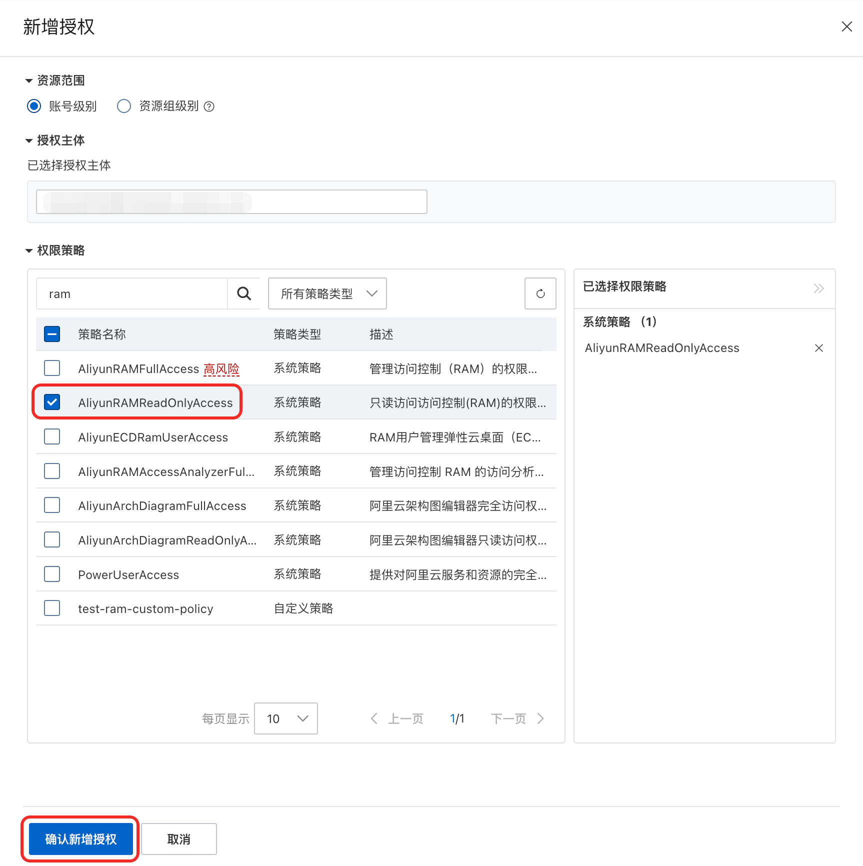Uncheck the AliyunRAMReadOnlyAccess policy
The height and width of the screenshot is (866, 863).
(52, 402)
